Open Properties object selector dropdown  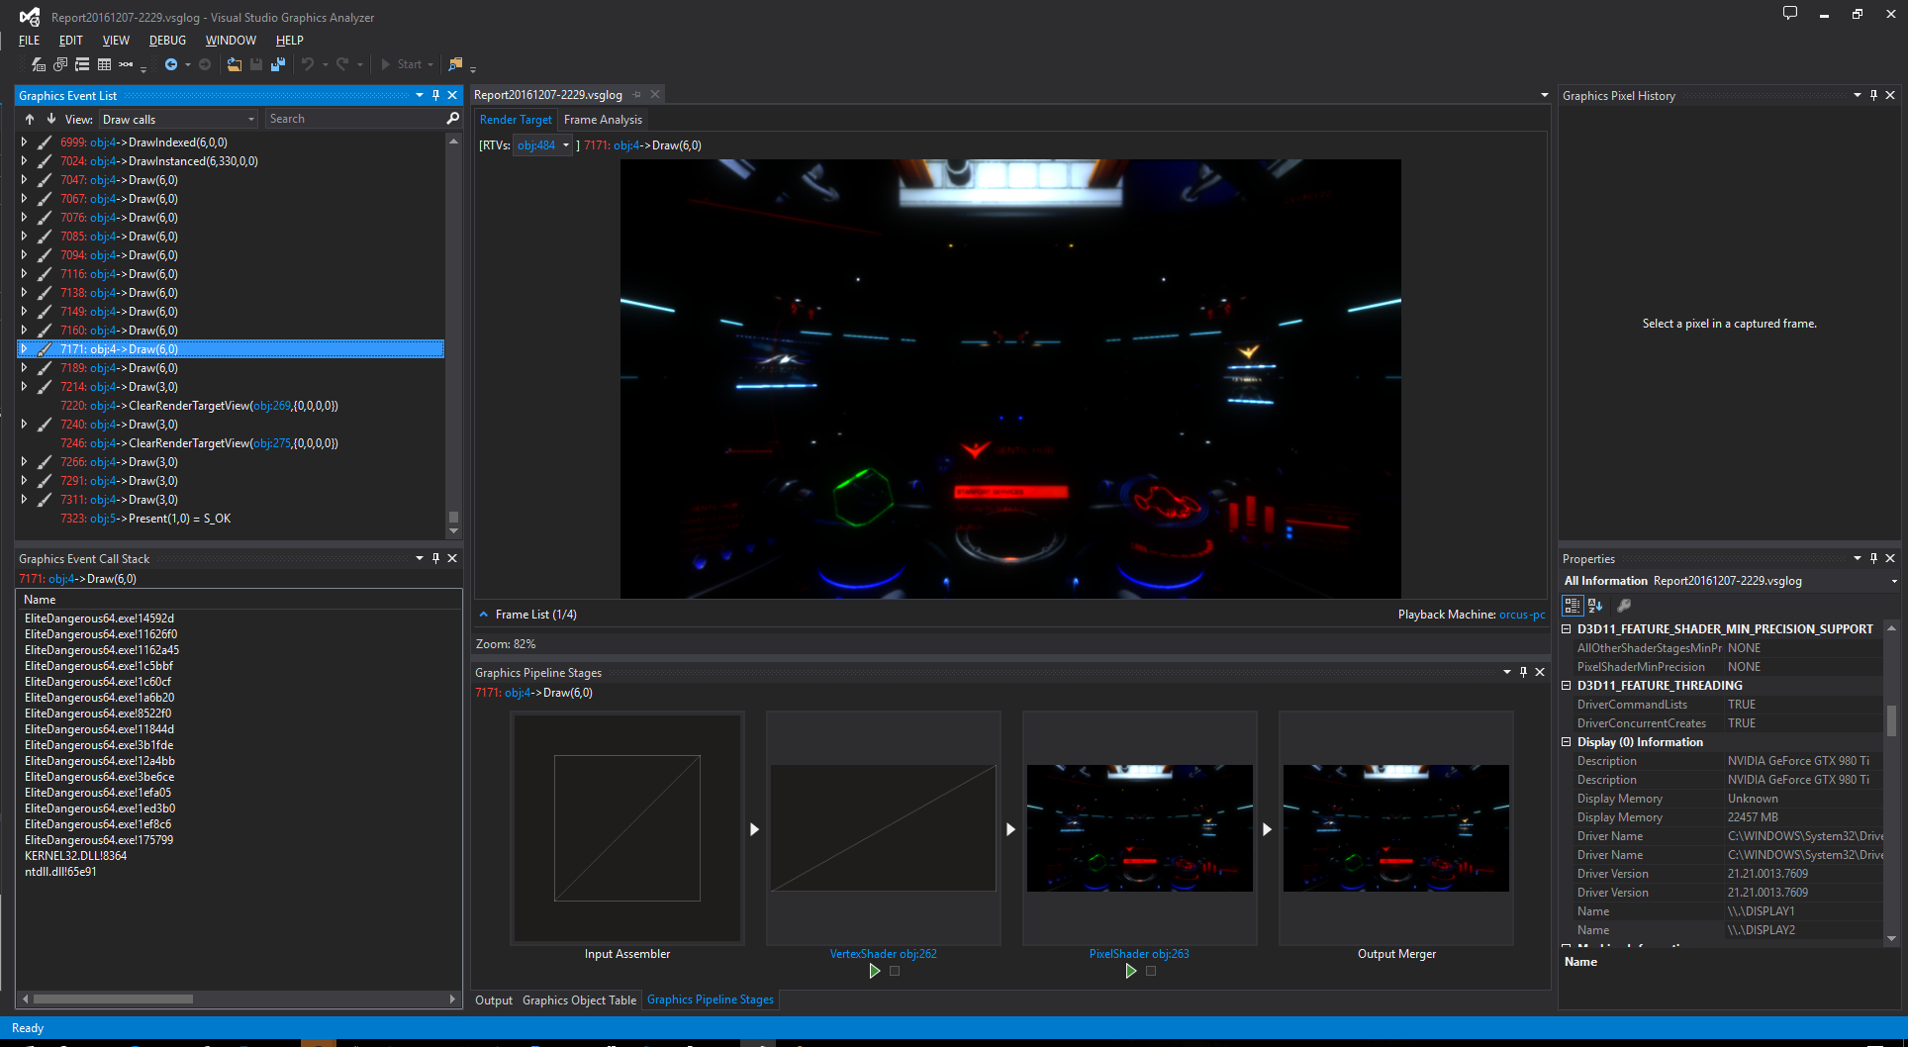point(1894,581)
